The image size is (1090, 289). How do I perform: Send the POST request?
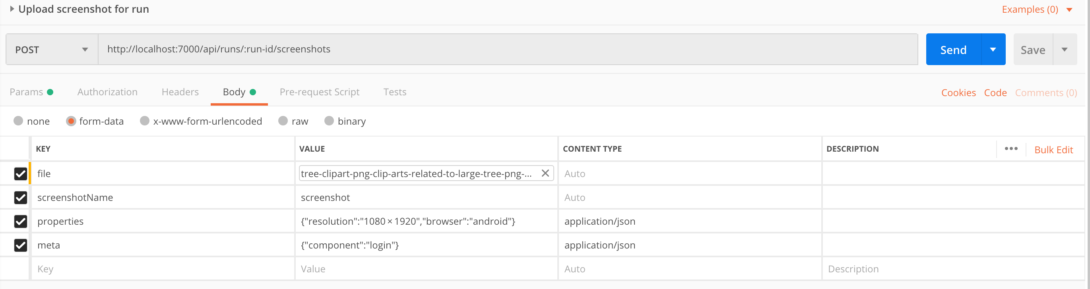click(953, 50)
